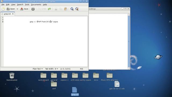This screenshot has height=97, width=172.
Task: Print the document using printer icon
Action: click(x=33, y=9)
